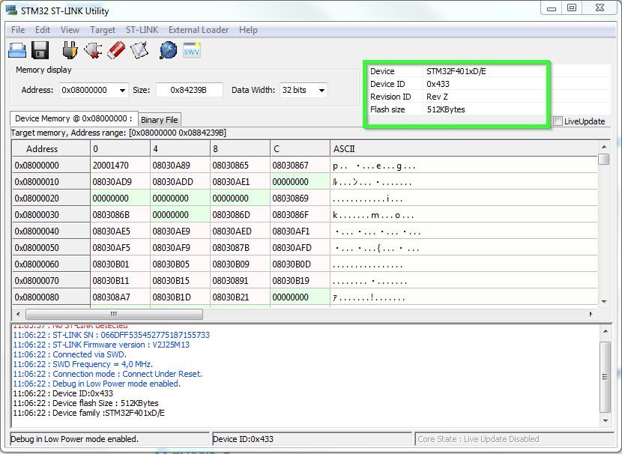
Task: Open the SWV viewer icon
Action: click(x=192, y=50)
